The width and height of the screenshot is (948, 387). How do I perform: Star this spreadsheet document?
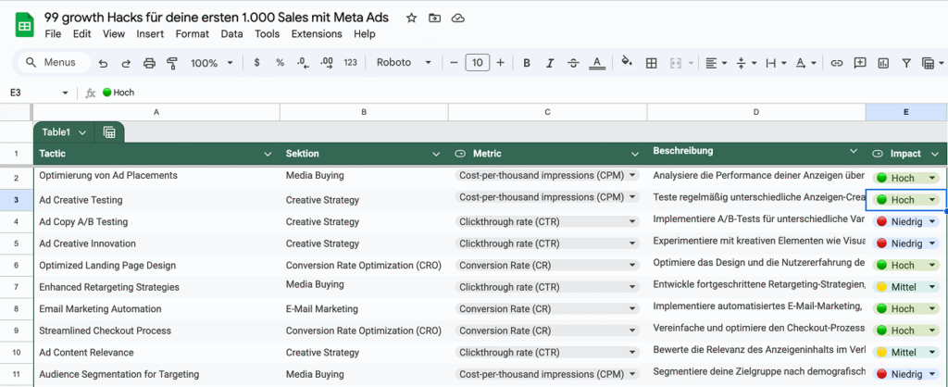pyautogui.click(x=411, y=18)
